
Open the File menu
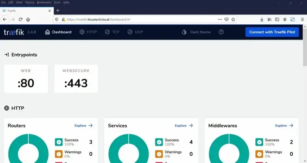tap(4, 2)
